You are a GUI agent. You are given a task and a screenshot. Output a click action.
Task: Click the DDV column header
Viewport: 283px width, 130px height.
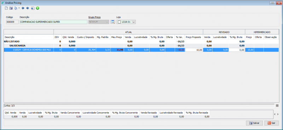[x=58, y=37]
